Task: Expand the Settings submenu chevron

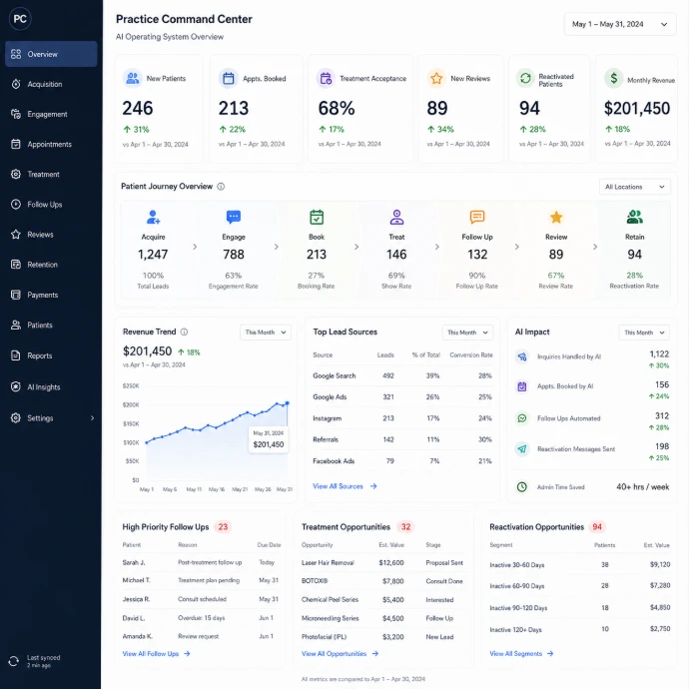Action: pyautogui.click(x=92, y=417)
